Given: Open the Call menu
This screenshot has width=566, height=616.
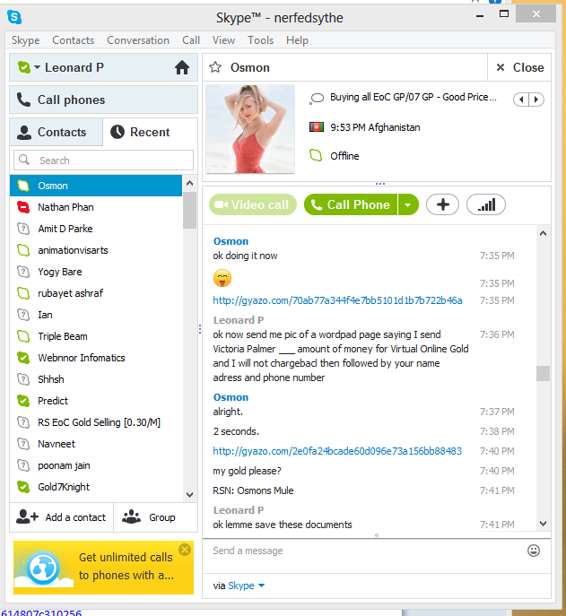Looking at the screenshot, I should 191,40.
